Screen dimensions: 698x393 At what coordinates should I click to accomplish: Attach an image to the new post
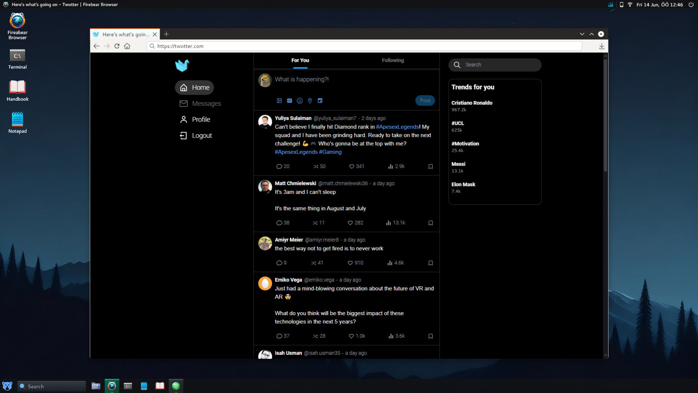(x=279, y=100)
